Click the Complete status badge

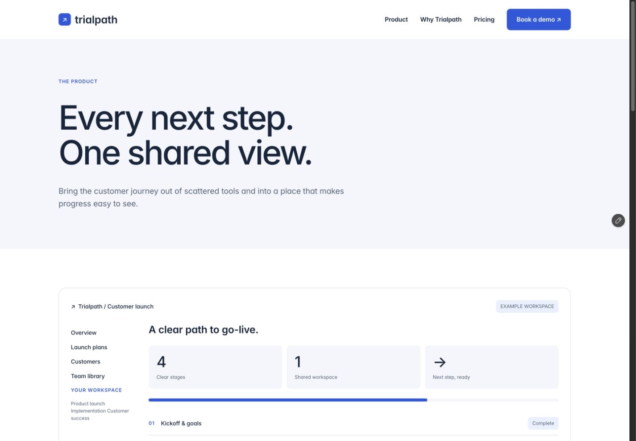(x=543, y=423)
